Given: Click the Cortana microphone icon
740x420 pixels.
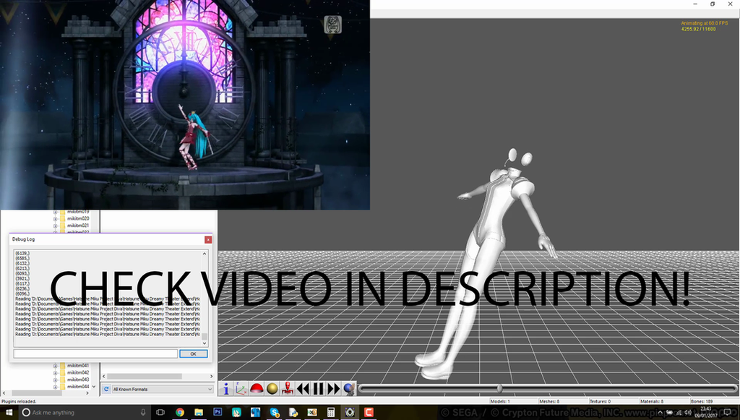Looking at the screenshot, I should click(x=143, y=412).
